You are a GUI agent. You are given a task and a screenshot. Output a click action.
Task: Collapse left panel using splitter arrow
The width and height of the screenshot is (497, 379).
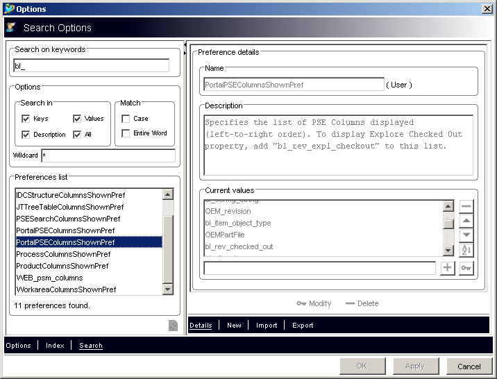coord(185,45)
